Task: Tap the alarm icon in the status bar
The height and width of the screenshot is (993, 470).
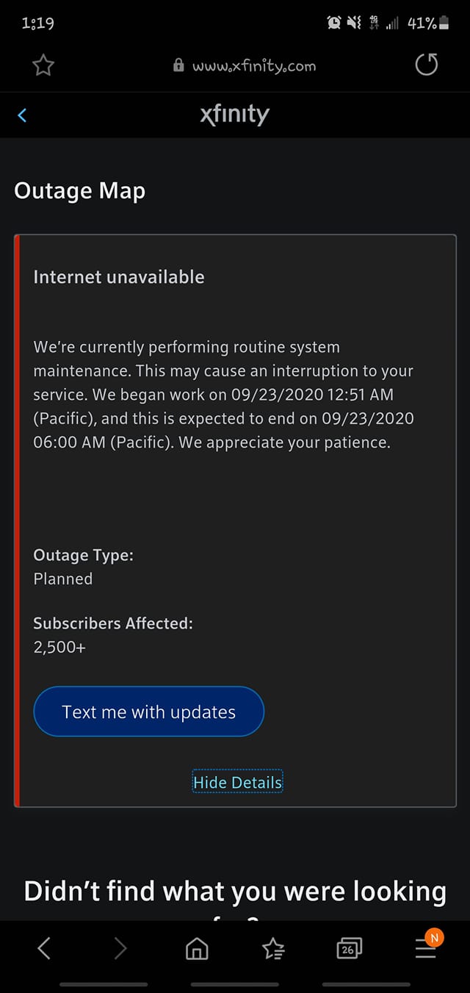Action: [334, 23]
